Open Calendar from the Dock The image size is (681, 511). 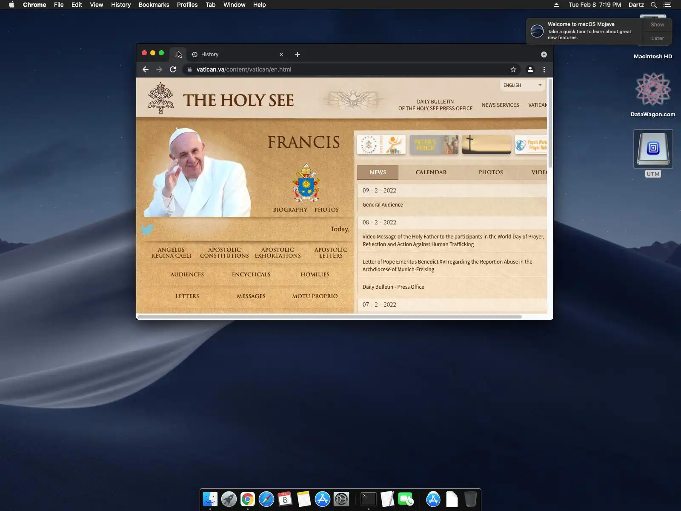285,499
